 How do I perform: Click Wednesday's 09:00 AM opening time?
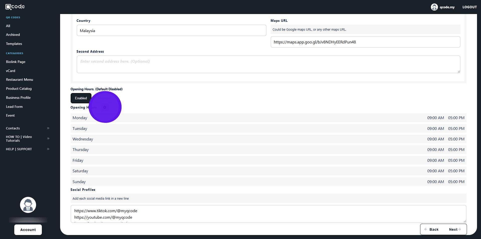[436, 139]
